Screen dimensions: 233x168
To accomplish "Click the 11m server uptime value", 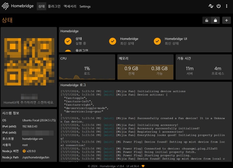I will pos(190,68).
